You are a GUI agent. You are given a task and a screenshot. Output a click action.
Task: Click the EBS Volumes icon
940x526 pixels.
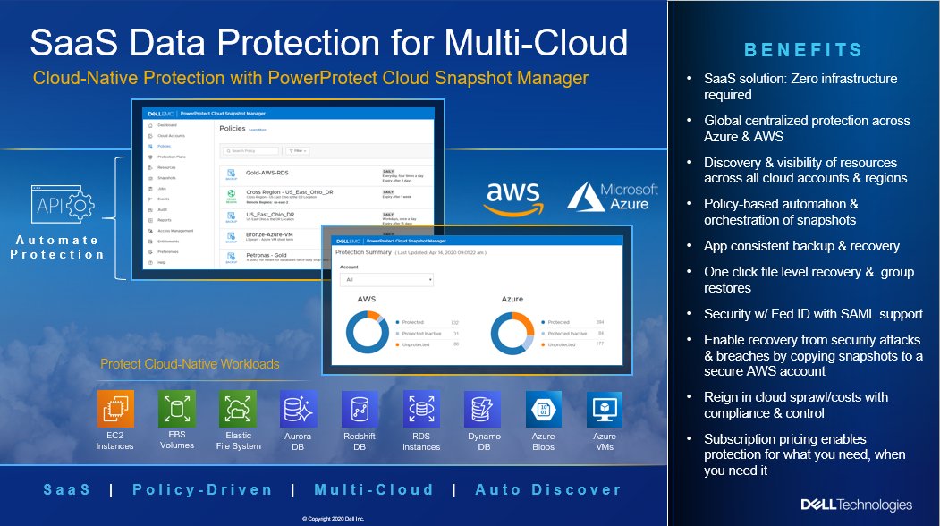(x=177, y=409)
